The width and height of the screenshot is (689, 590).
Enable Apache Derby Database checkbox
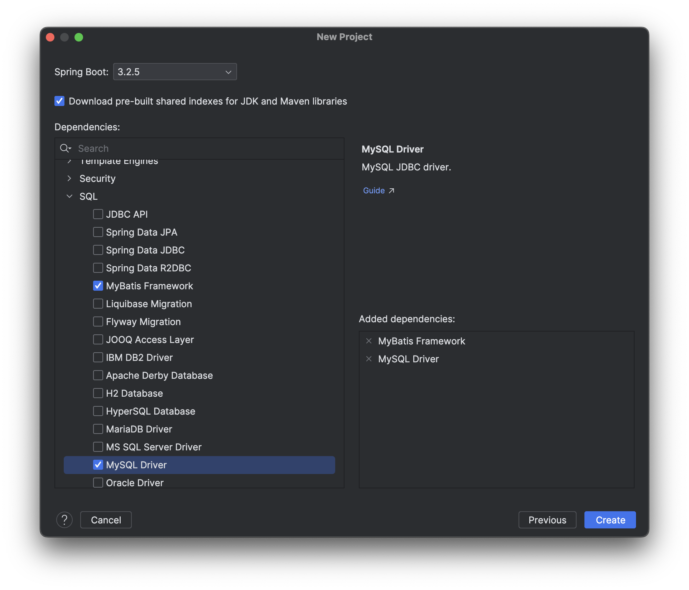coord(98,375)
